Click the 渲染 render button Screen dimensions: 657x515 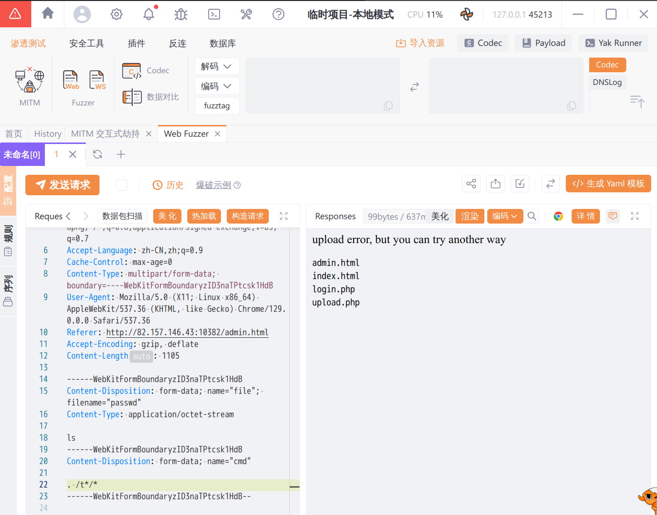pos(470,216)
